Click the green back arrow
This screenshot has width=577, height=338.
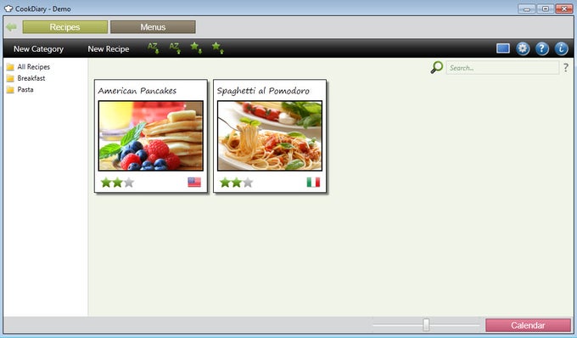[11, 27]
